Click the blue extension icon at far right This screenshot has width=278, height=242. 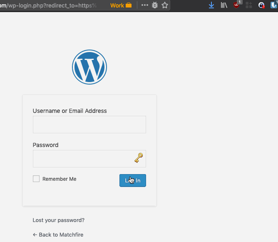tap(274, 5)
